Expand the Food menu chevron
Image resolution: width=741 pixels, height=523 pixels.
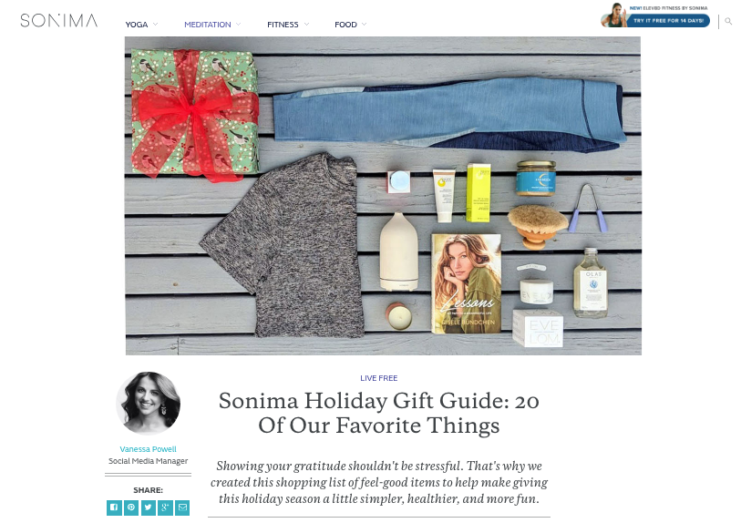click(x=364, y=24)
